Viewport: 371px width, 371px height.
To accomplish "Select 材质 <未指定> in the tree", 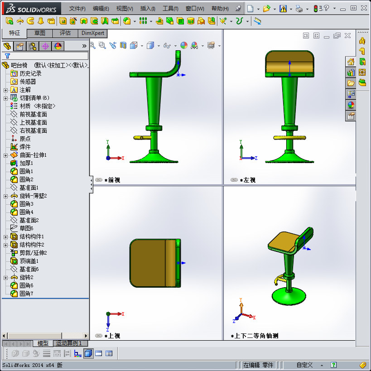I will (33, 106).
